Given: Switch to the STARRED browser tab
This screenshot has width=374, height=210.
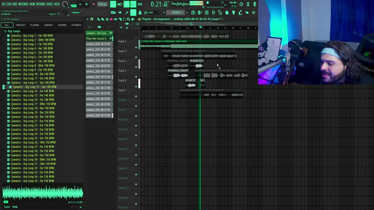Looking at the screenshot, I should click(76, 25).
